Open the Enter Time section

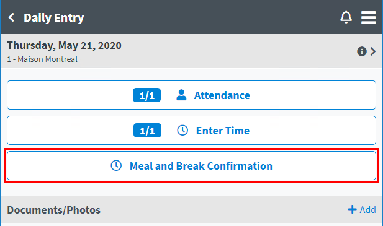click(191, 130)
